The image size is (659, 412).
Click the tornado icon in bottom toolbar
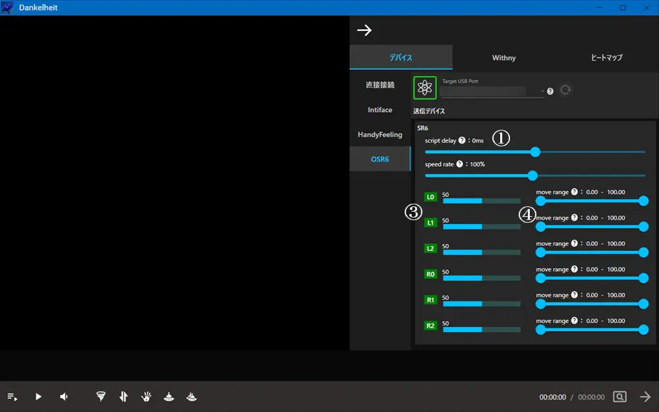(x=101, y=396)
